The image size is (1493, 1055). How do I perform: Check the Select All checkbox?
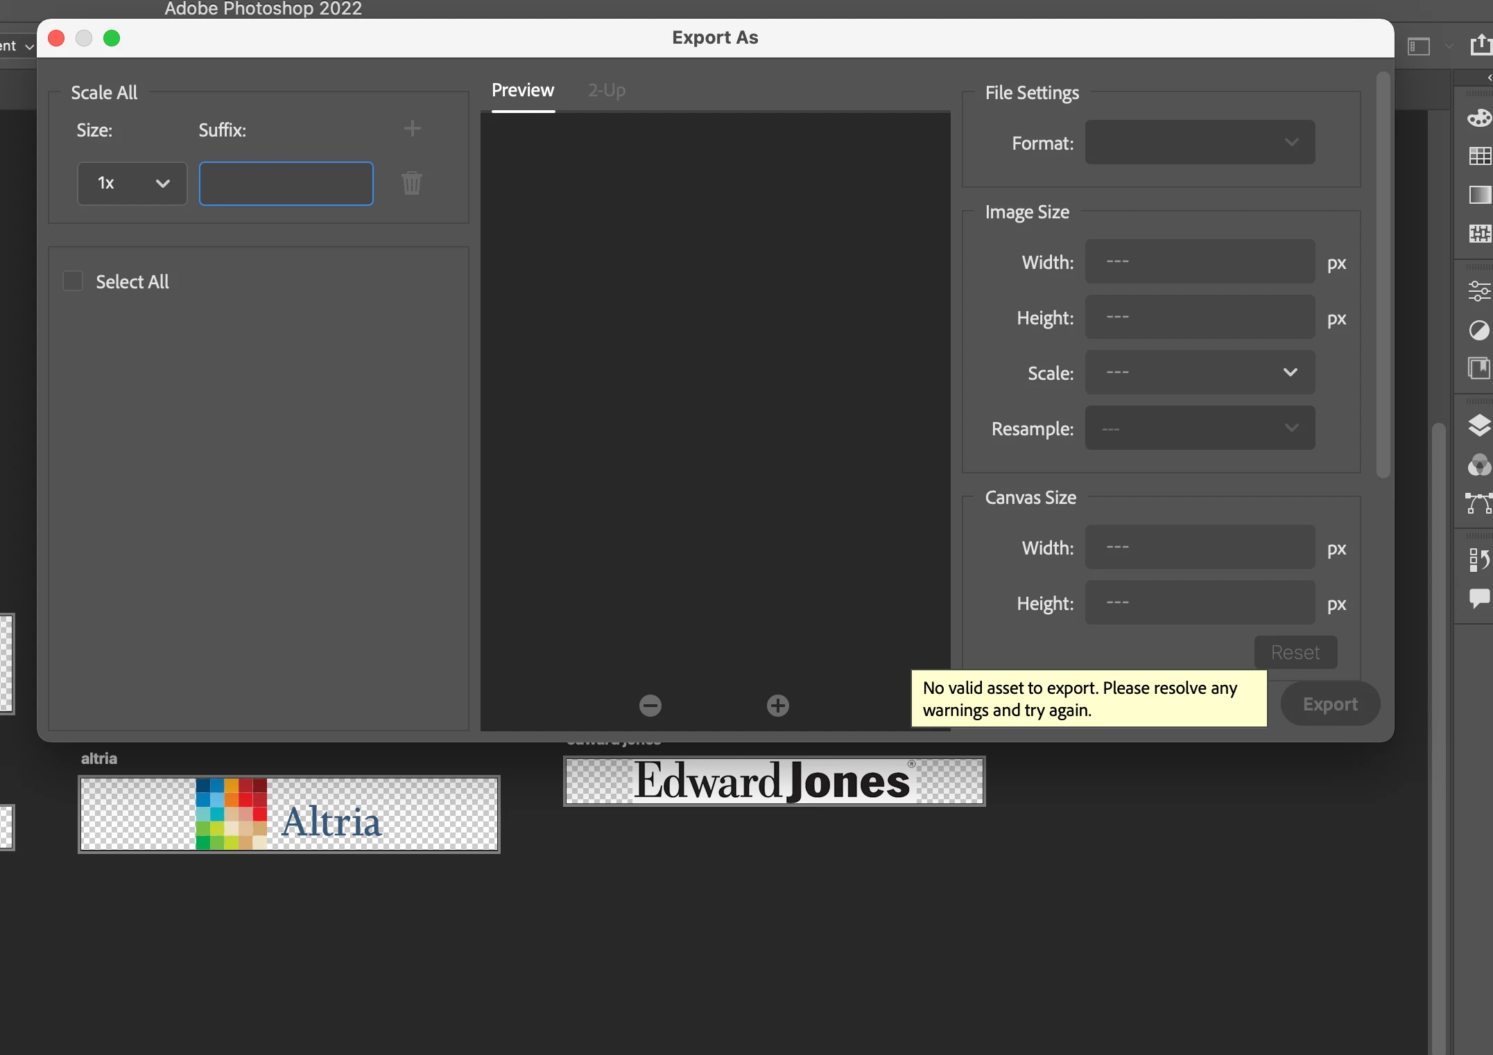point(73,281)
